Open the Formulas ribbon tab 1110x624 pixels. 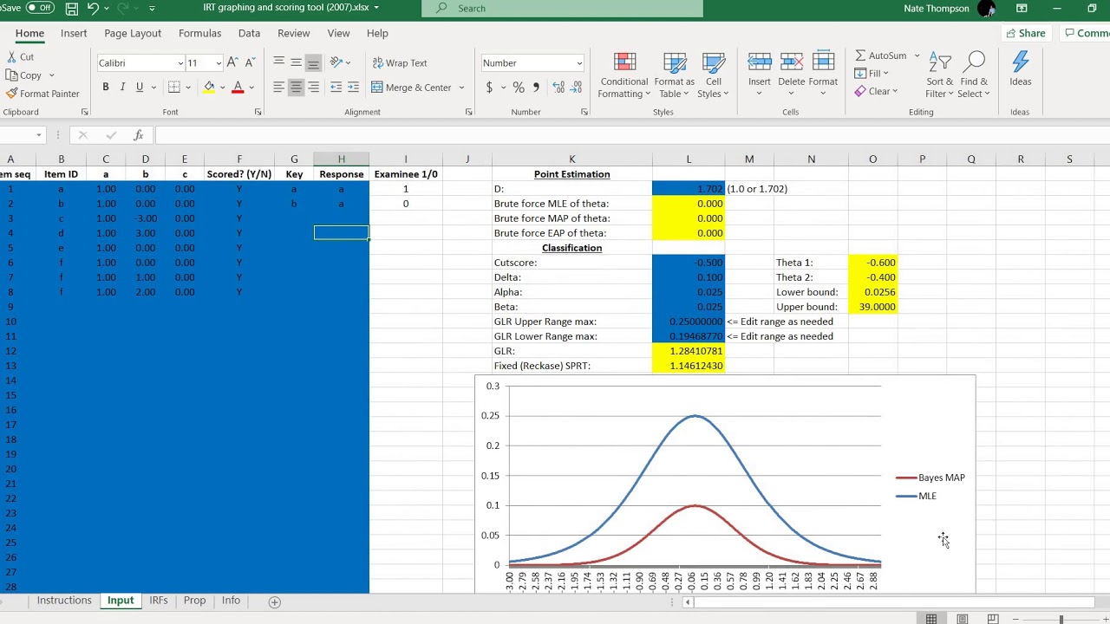pos(199,33)
